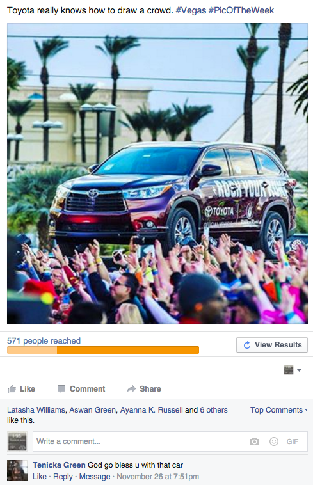Open the GIF picker in comment box
This screenshot has height=485, width=313.
click(x=293, y=441)
